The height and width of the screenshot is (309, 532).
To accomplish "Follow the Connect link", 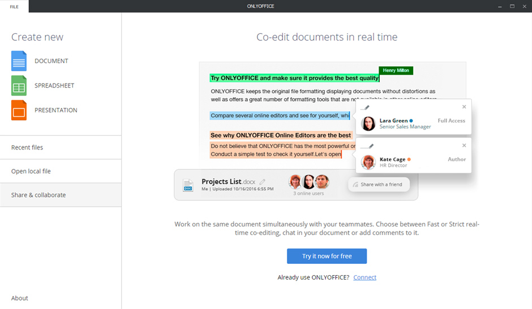I will coord(364,277).
